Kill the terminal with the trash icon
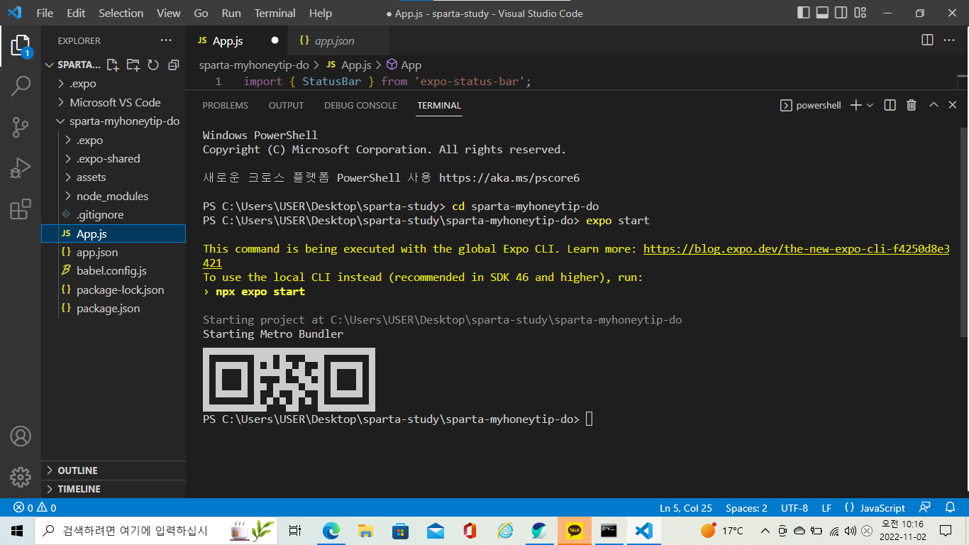The image size is (969, 545). [x=912, y=105]
